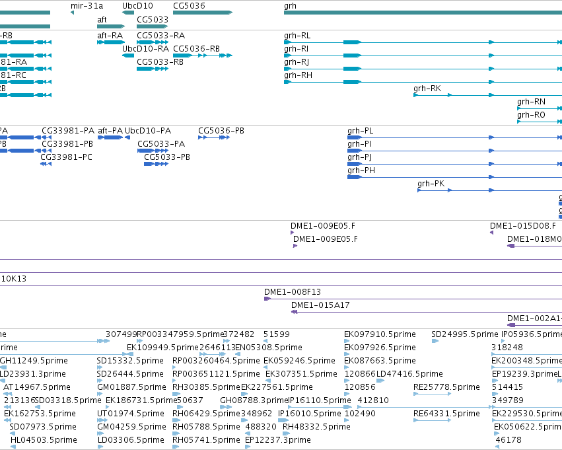
Task: Click transcript grh-RK
Action: click(427, 89)
